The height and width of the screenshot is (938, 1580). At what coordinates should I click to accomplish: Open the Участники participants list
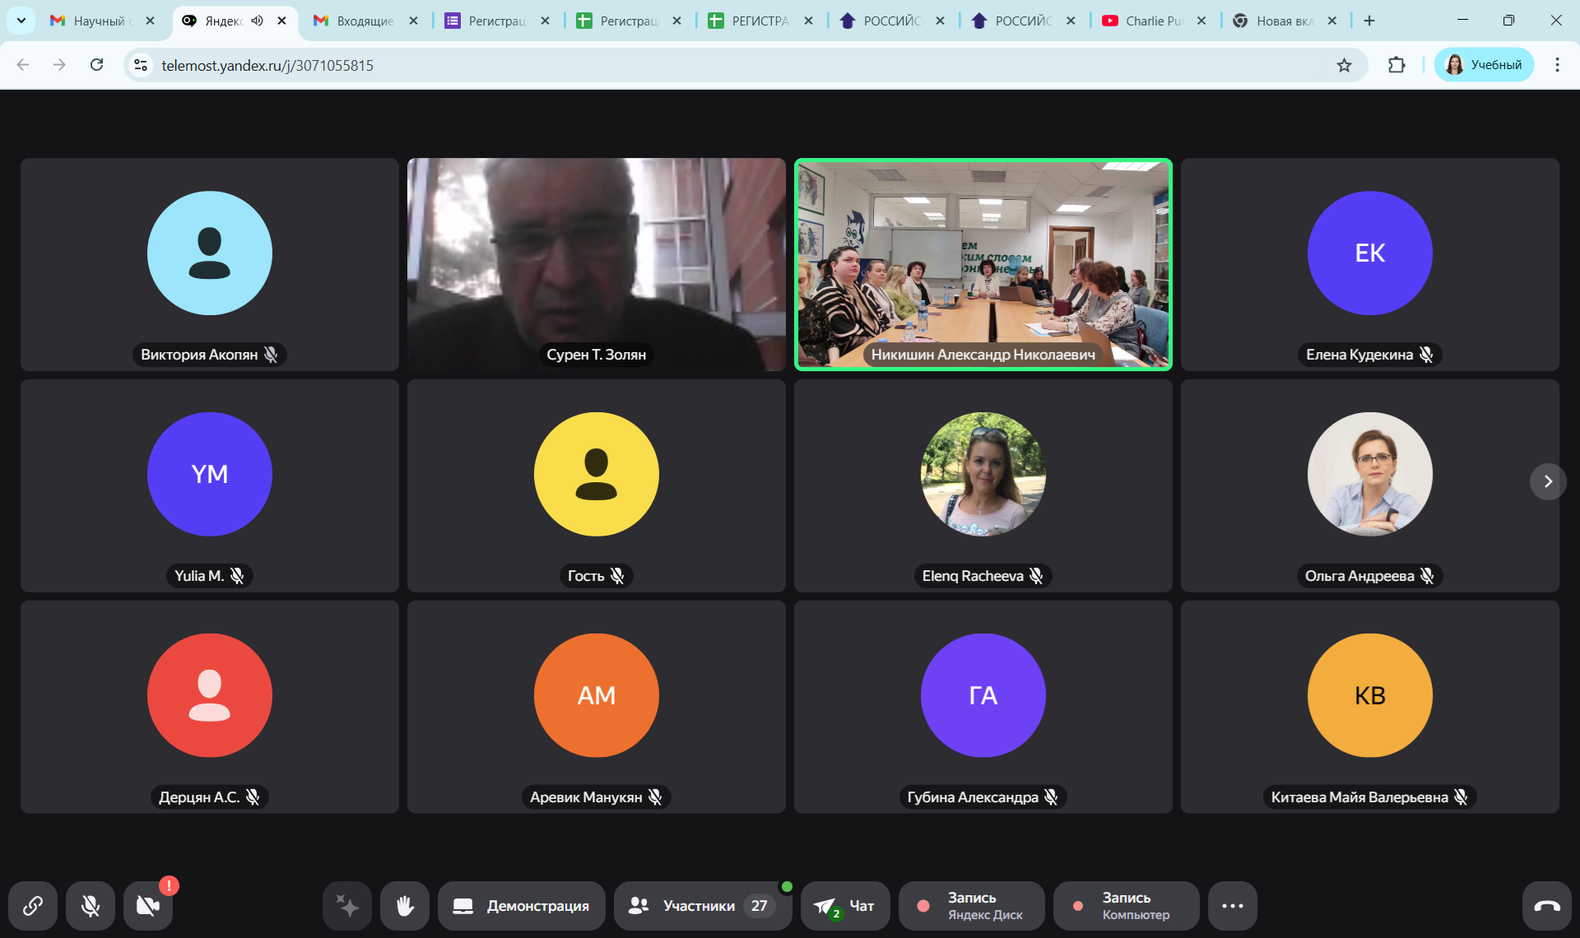tap(702, 906)
